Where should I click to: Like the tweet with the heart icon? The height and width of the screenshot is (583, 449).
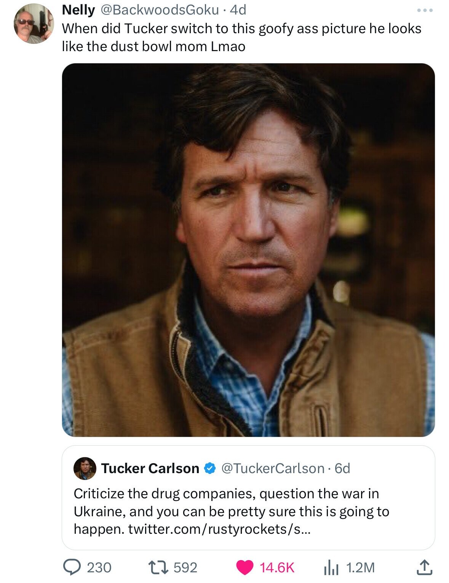point(245,567)
